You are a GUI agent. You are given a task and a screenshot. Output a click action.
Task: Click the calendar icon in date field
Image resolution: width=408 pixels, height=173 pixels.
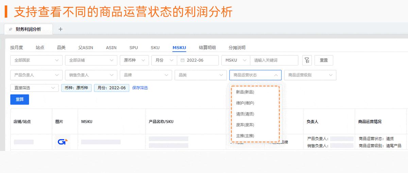[x=182, y=60]
